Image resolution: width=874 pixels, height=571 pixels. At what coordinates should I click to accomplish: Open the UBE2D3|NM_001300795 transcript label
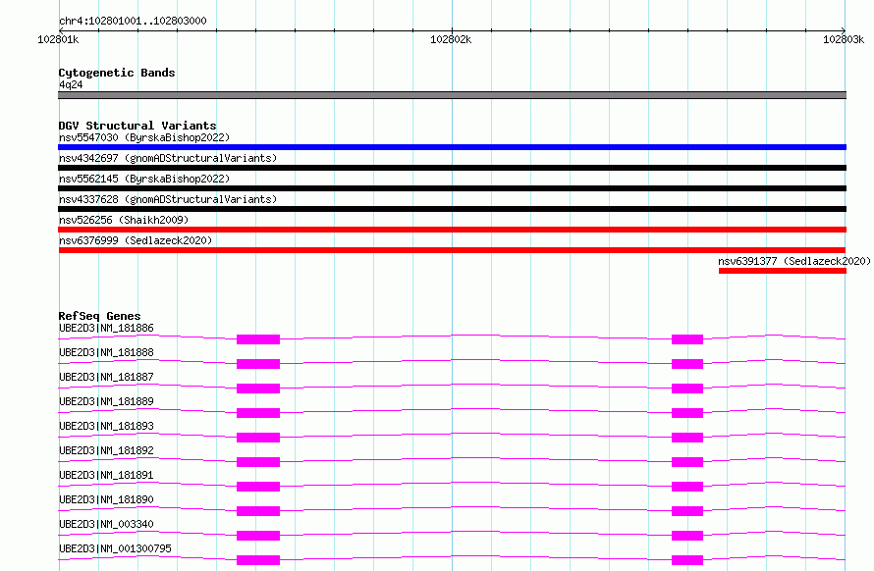pos(115,548)
